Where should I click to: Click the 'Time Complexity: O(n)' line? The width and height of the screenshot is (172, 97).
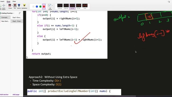pos(46,81)
